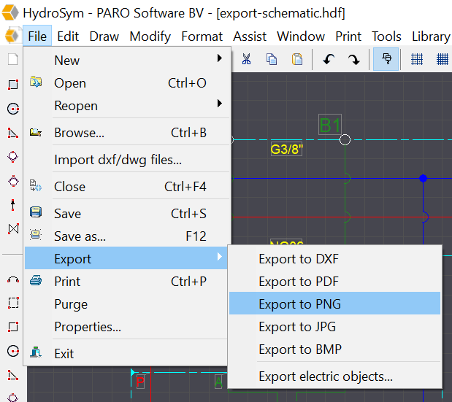Select the unfilled circle drawing tool
Screen dimensions: 452x402
(x=13, y=351)
